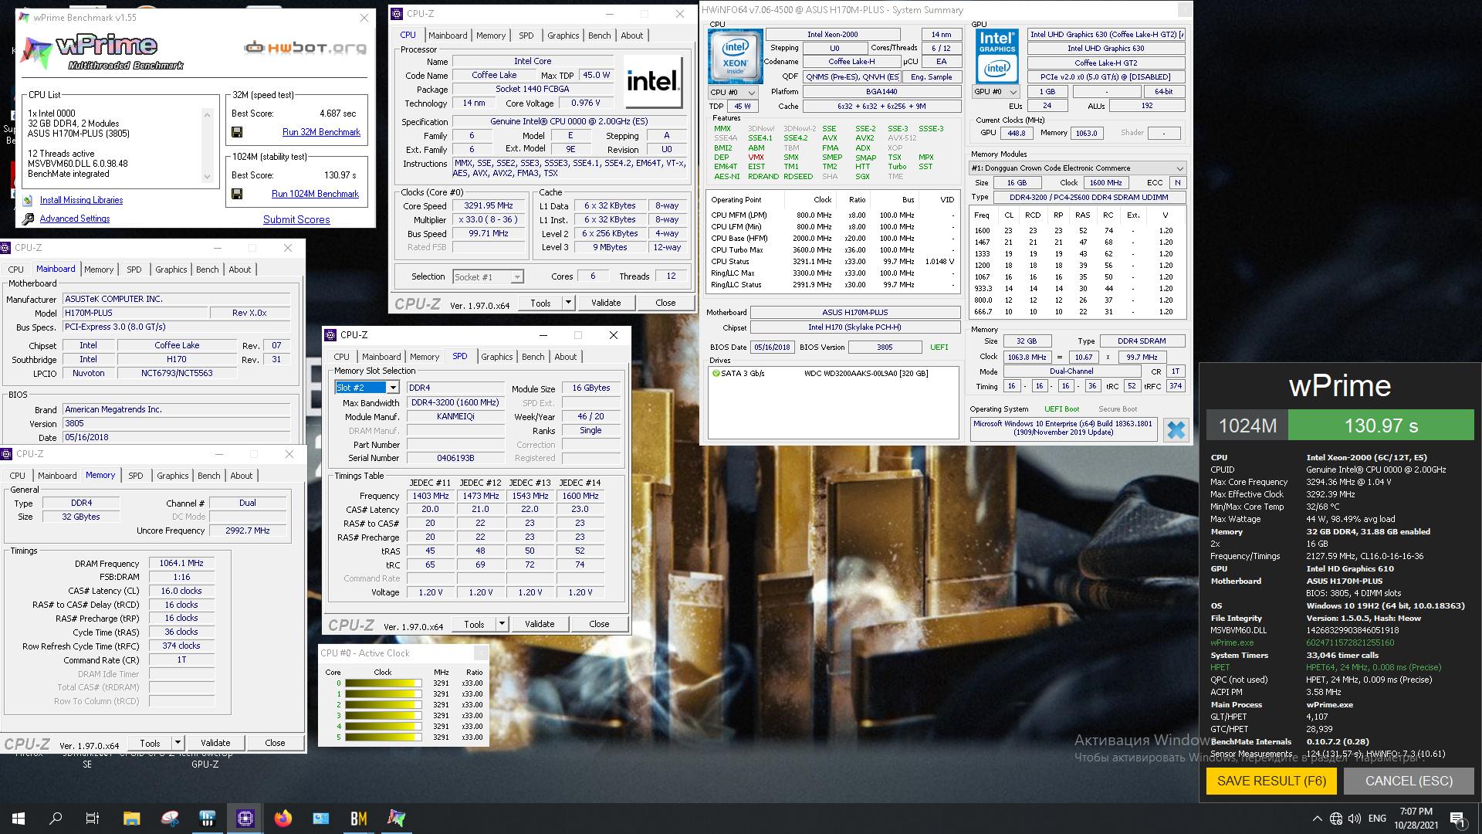Open HWiNFO icon in taskbar
Screen dimensions: 1482x834
[x=207, y=819]
